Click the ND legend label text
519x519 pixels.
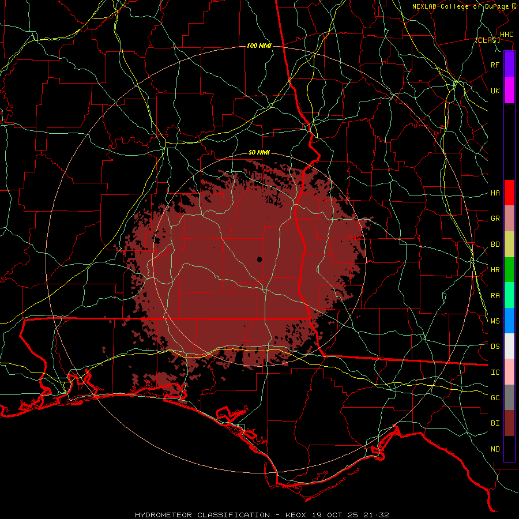[495, 449]
